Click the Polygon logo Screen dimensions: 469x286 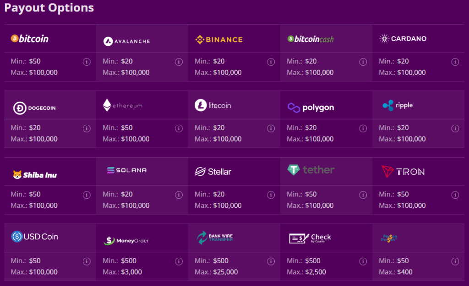pos(311,107)
